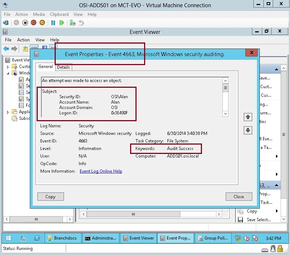Click the mouse icon in status bar

(x=273, y=249)
